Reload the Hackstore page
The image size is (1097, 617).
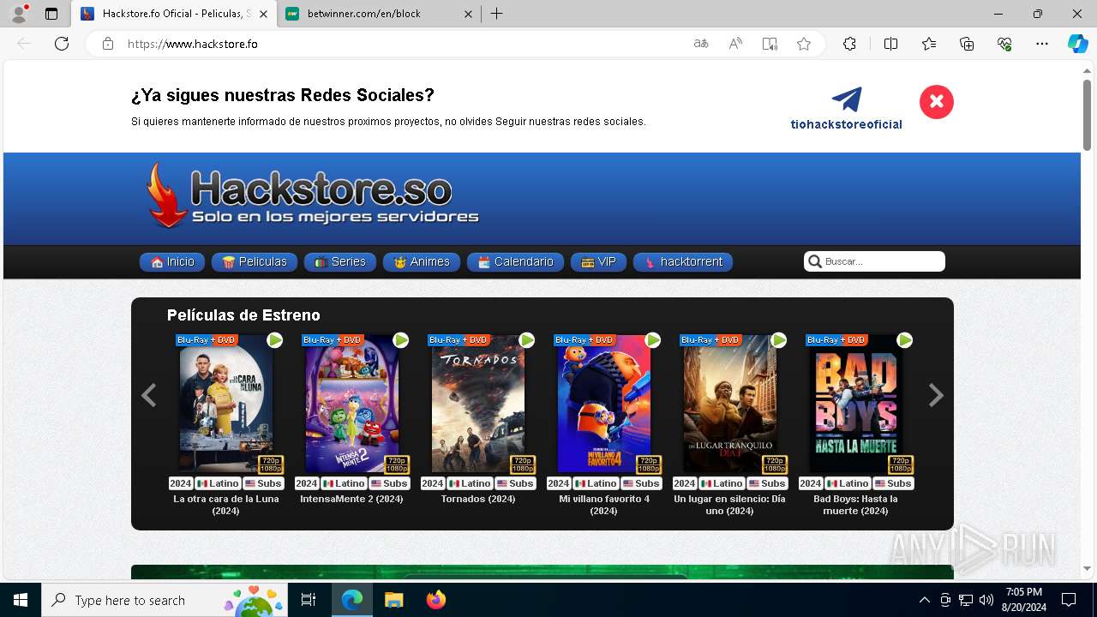(62, 44)
